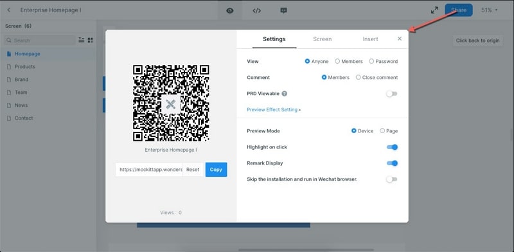The image size is (514, 252).
Task: Choose Close comment option
Action: 377,77
